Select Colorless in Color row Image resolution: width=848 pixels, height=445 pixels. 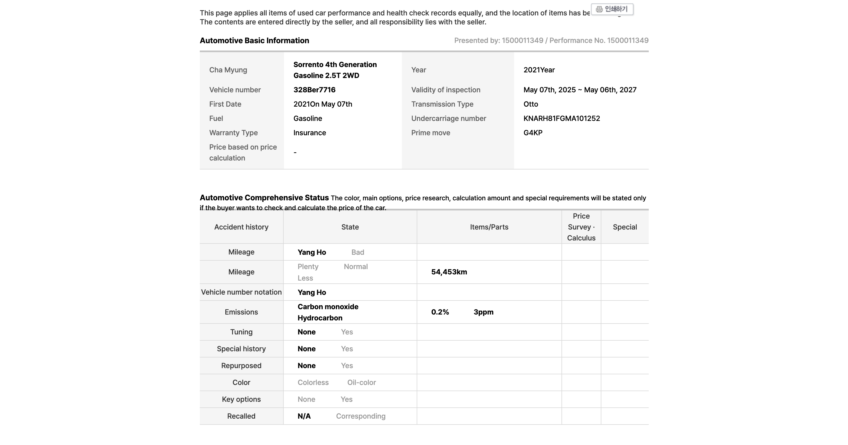pyautogui.click(x=313, y=382)
